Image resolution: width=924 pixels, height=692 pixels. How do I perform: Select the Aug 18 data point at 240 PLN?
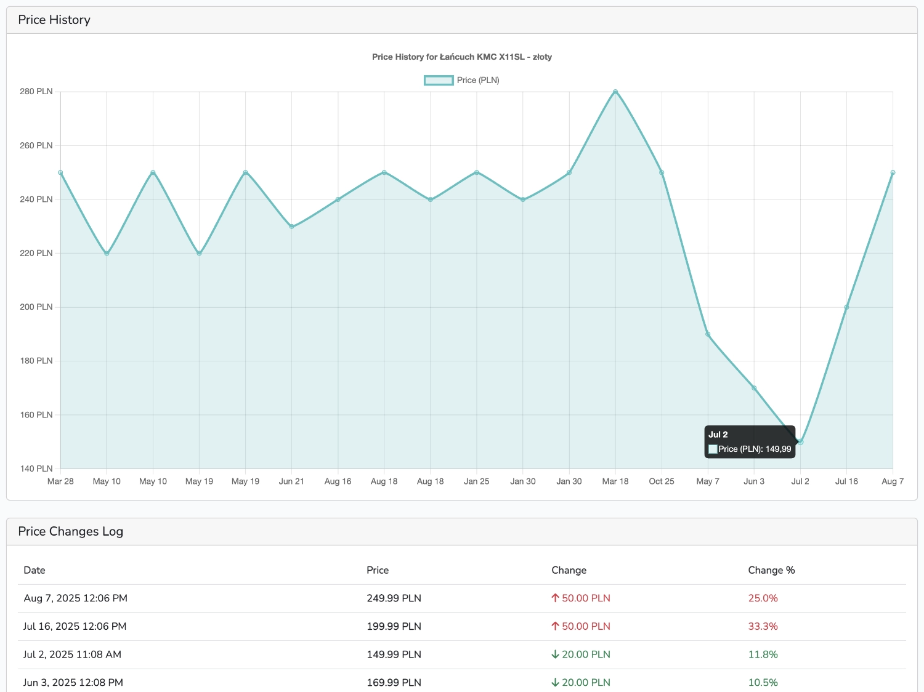(x=431, y=199)
